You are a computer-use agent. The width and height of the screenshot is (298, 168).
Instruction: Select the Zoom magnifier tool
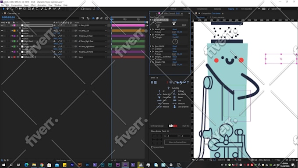11,9
